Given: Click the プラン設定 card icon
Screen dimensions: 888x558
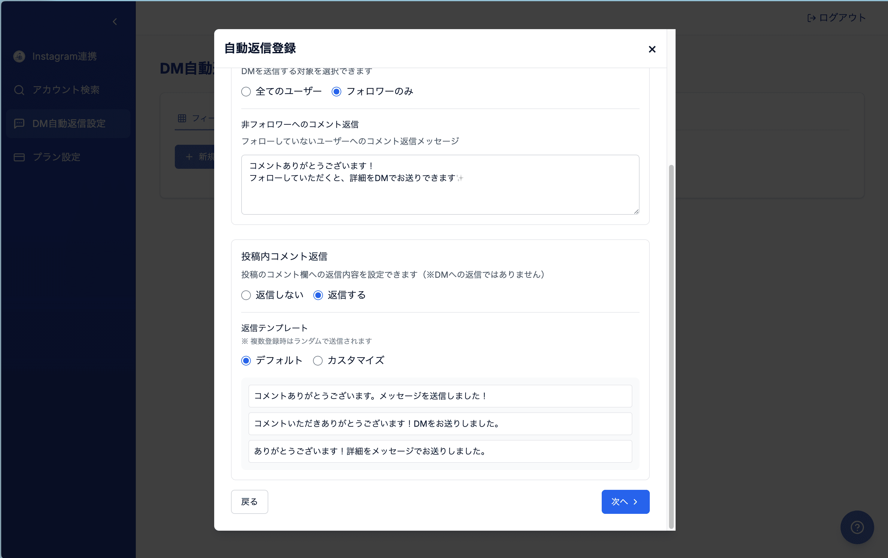Looking at the screenshot, I should click(19, 157).
